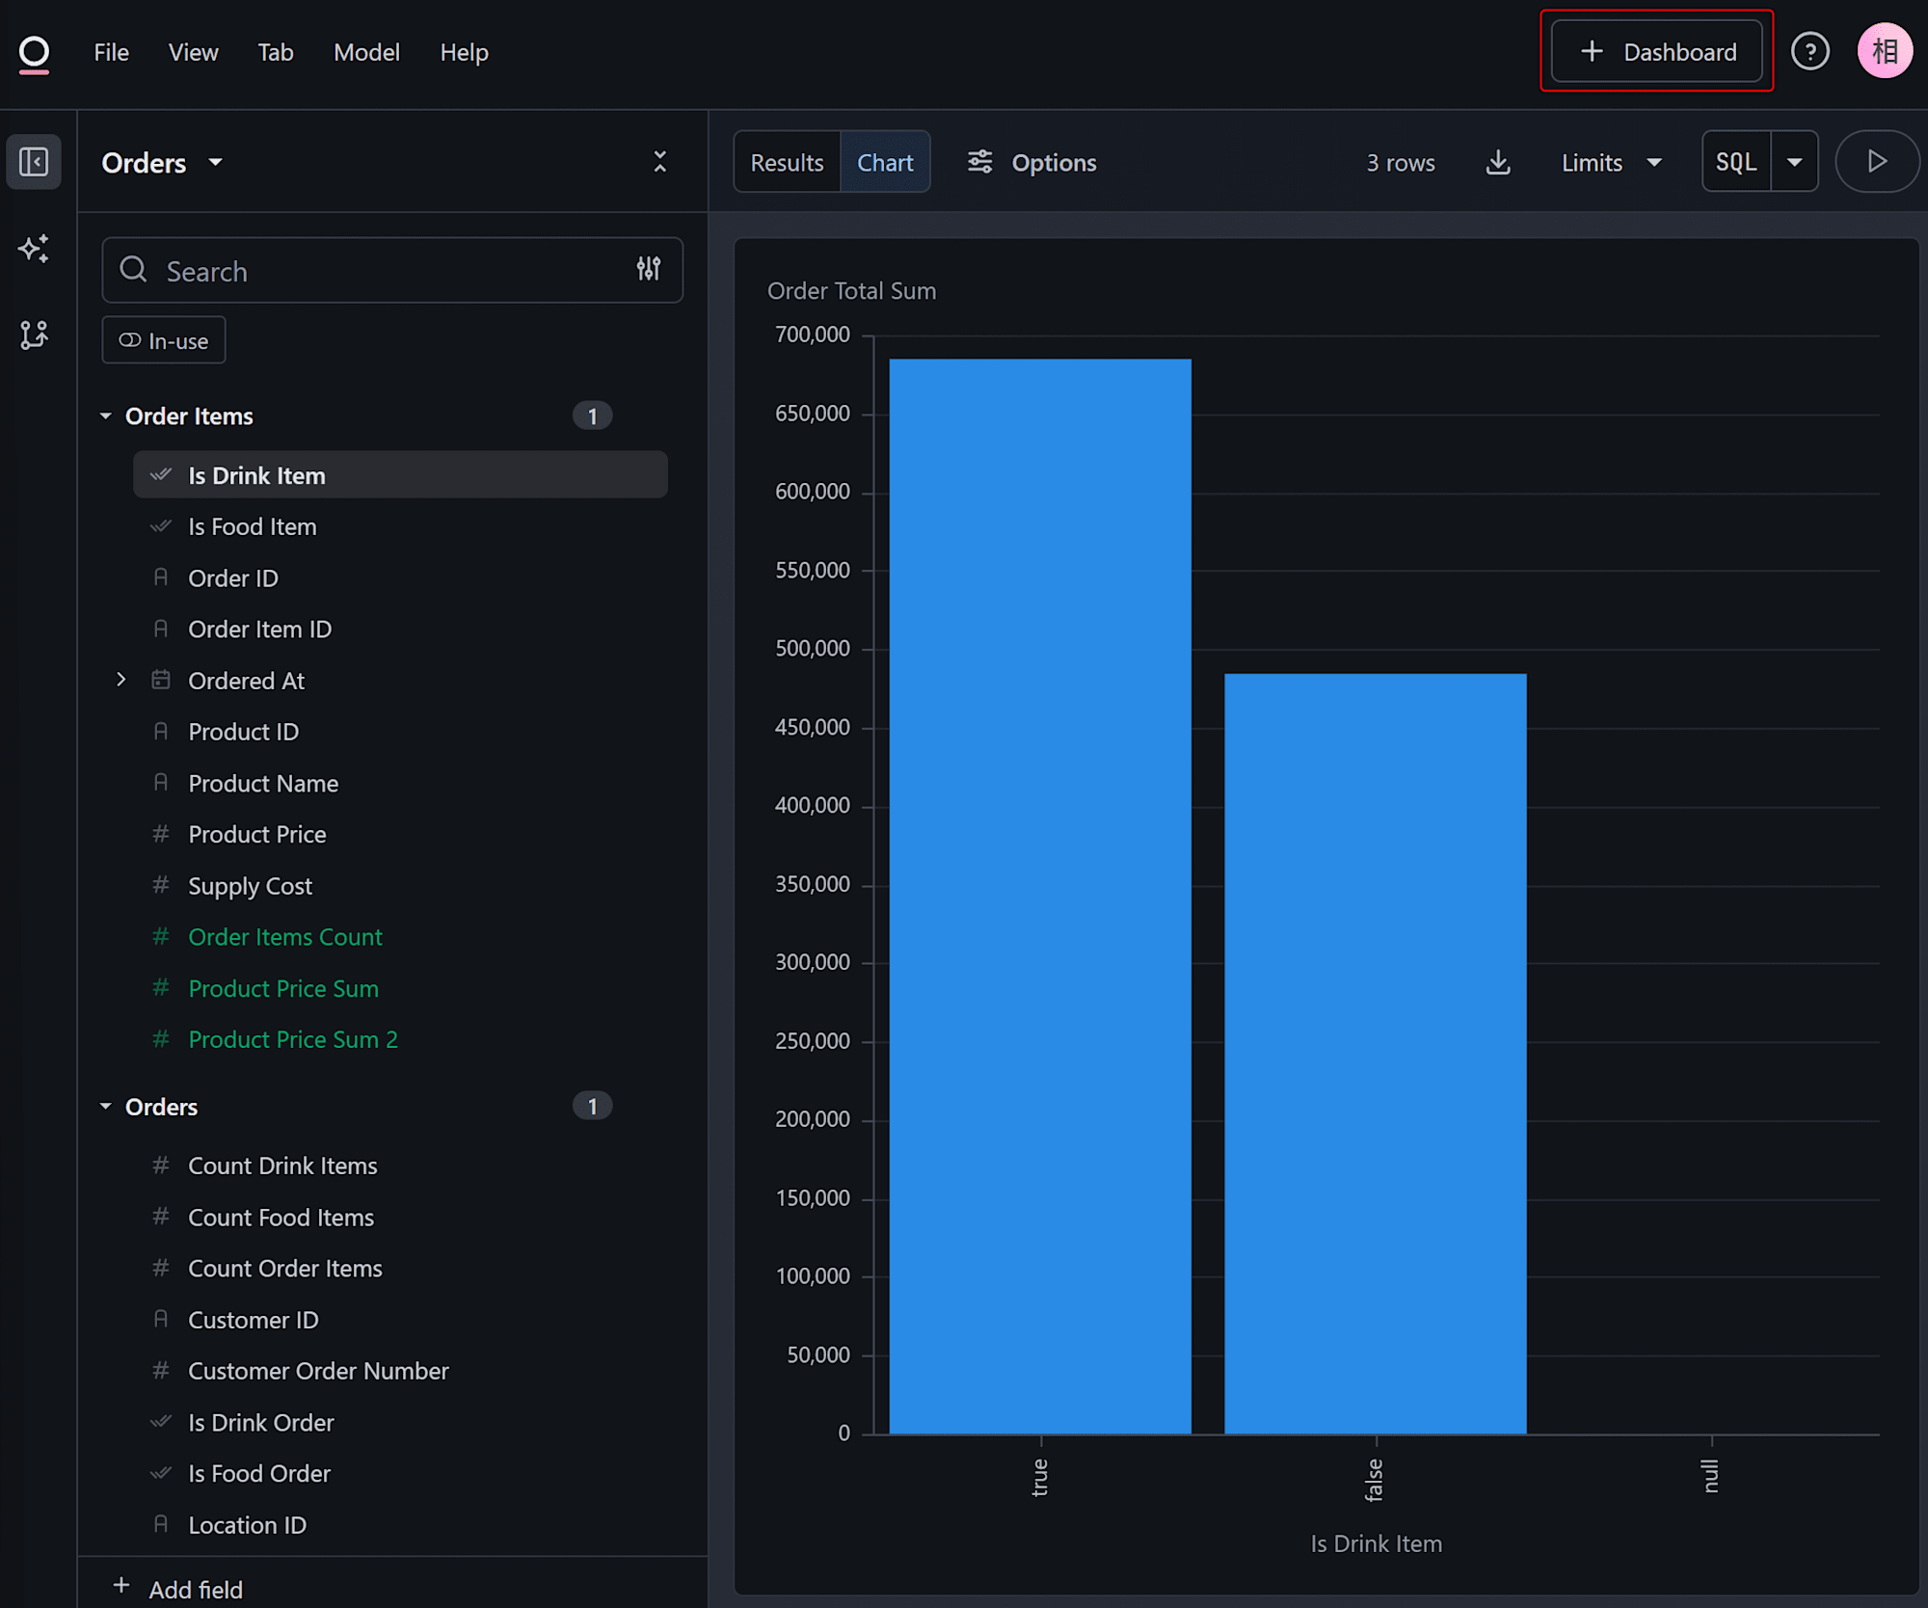Switch to the Results tab
1928x1608 pixels.
click(787, 160)
